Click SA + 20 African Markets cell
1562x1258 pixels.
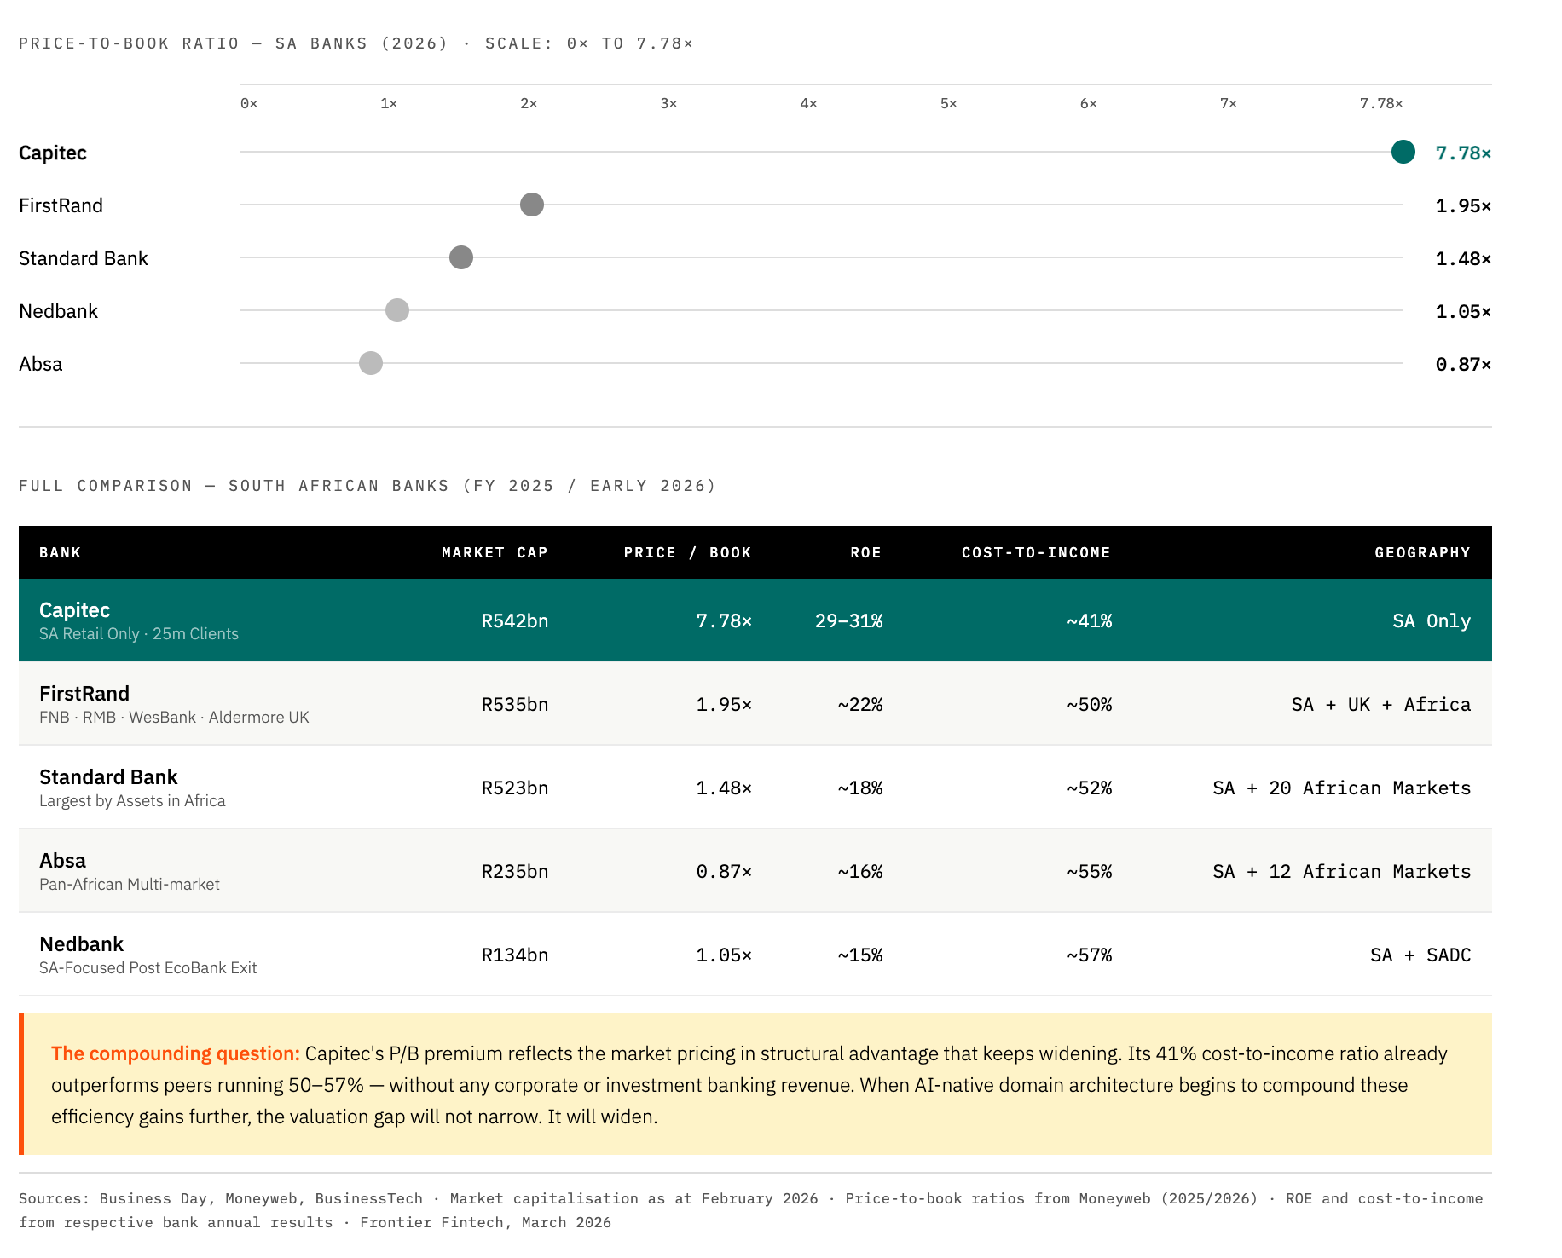tap(1341, 788)
